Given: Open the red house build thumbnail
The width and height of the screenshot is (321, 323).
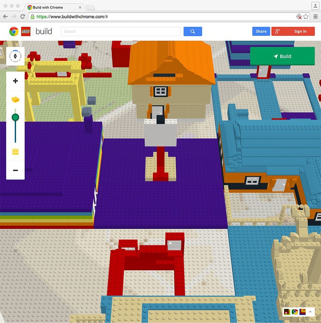Looking at the screenshot, I should [287, 312].
